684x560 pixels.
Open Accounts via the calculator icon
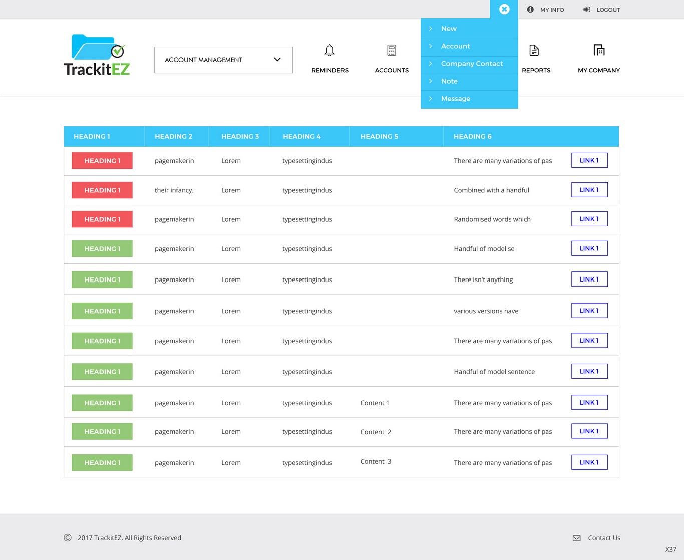click(392, 50)
